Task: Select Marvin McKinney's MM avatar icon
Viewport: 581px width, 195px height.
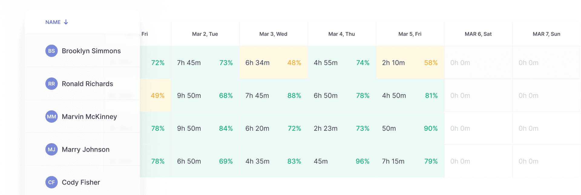Action: pos(51,116)
